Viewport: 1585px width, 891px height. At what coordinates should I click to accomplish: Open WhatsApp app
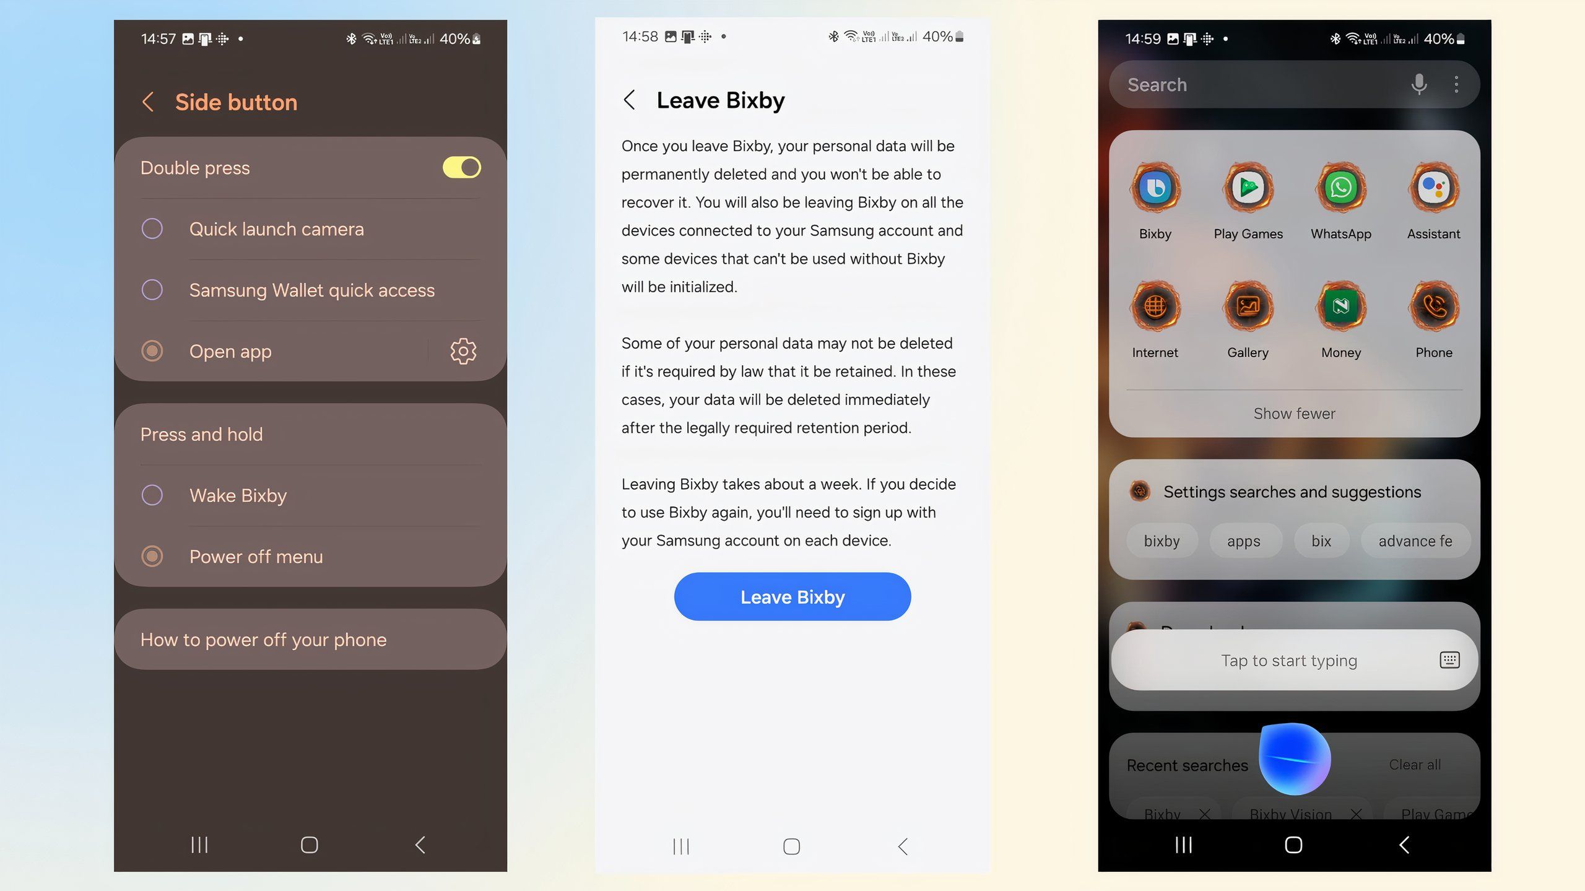point(1340,186)
